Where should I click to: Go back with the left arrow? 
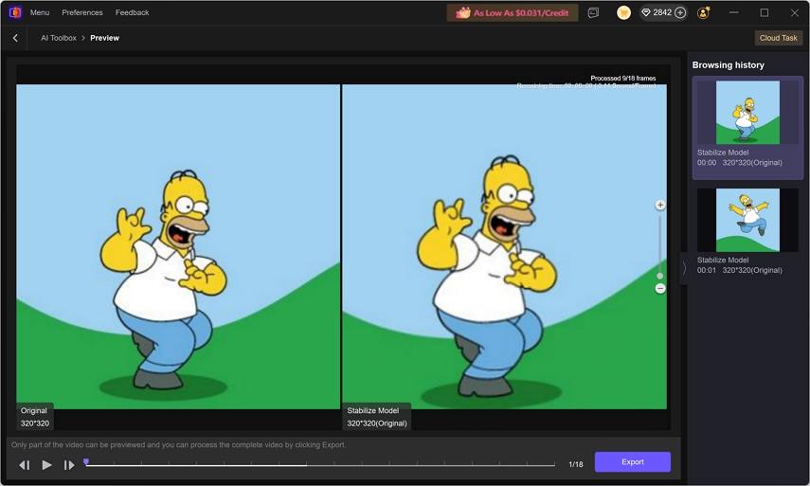[15, 38]
